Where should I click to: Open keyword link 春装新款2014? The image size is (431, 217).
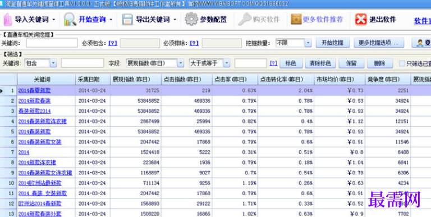pos(34,111)
